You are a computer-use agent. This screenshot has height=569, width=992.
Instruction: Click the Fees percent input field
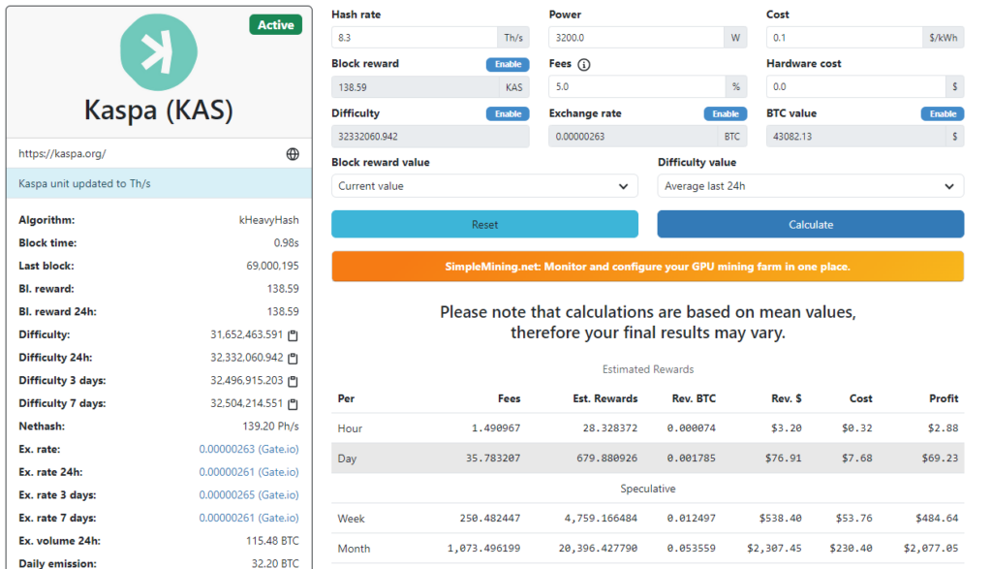[637, 86]
